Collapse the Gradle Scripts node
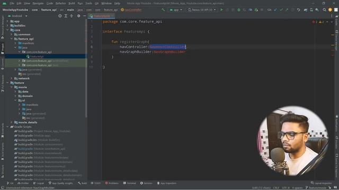Viewport: 339px width, 190px height. pos(7,127)
